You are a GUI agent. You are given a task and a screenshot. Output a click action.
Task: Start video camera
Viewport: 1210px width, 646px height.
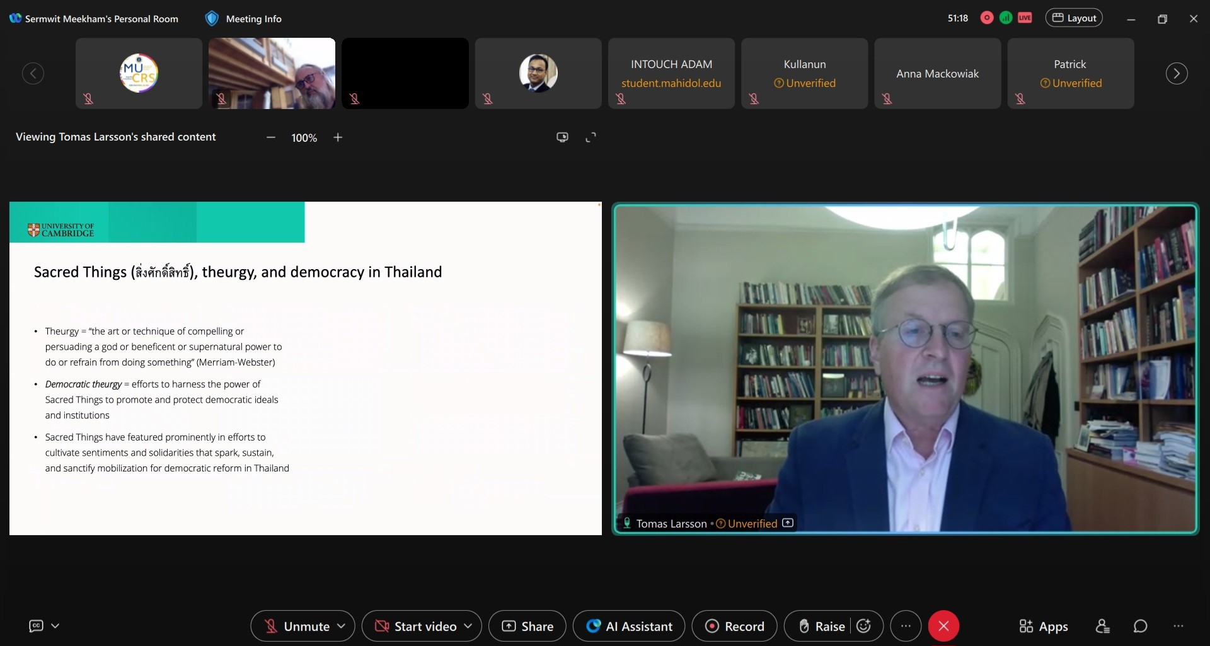[416, 626]
